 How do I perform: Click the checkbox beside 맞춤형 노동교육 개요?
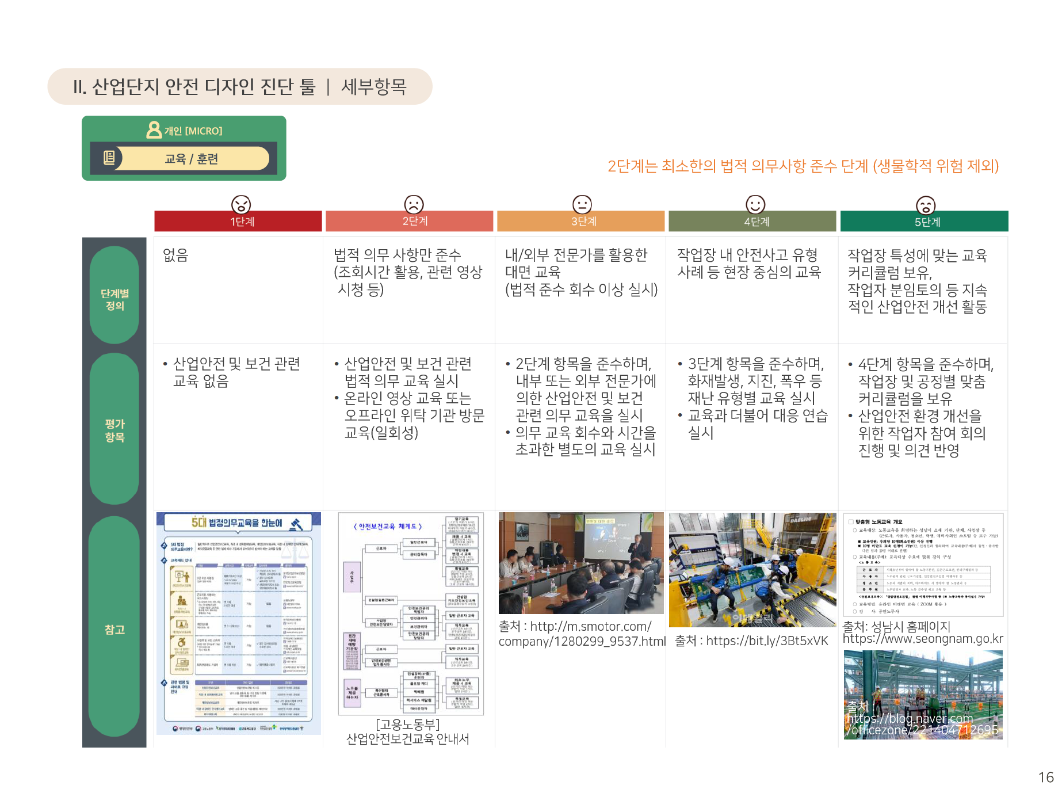click(x=851, y=522)
